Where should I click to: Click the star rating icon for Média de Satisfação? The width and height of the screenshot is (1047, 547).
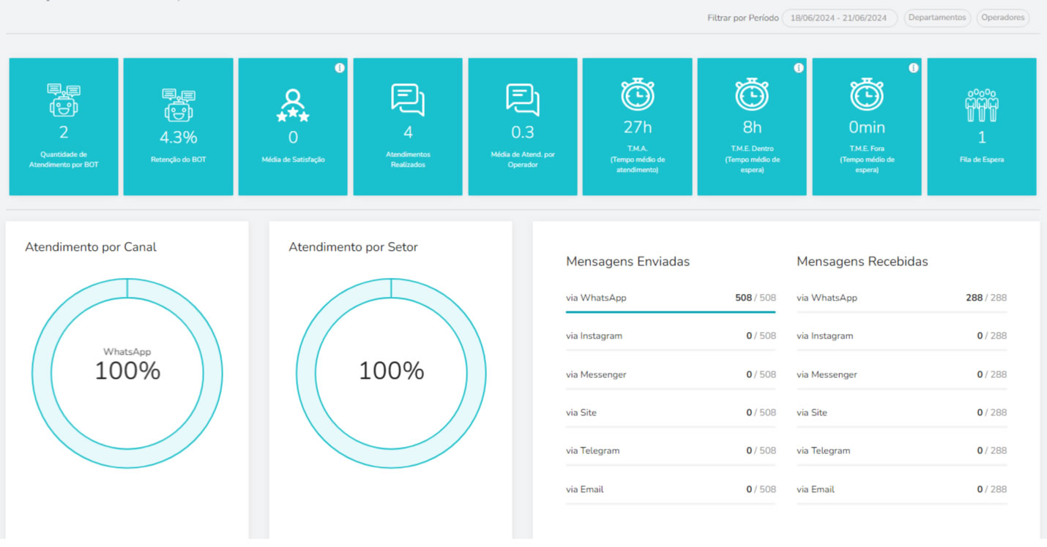coord(293,106)
